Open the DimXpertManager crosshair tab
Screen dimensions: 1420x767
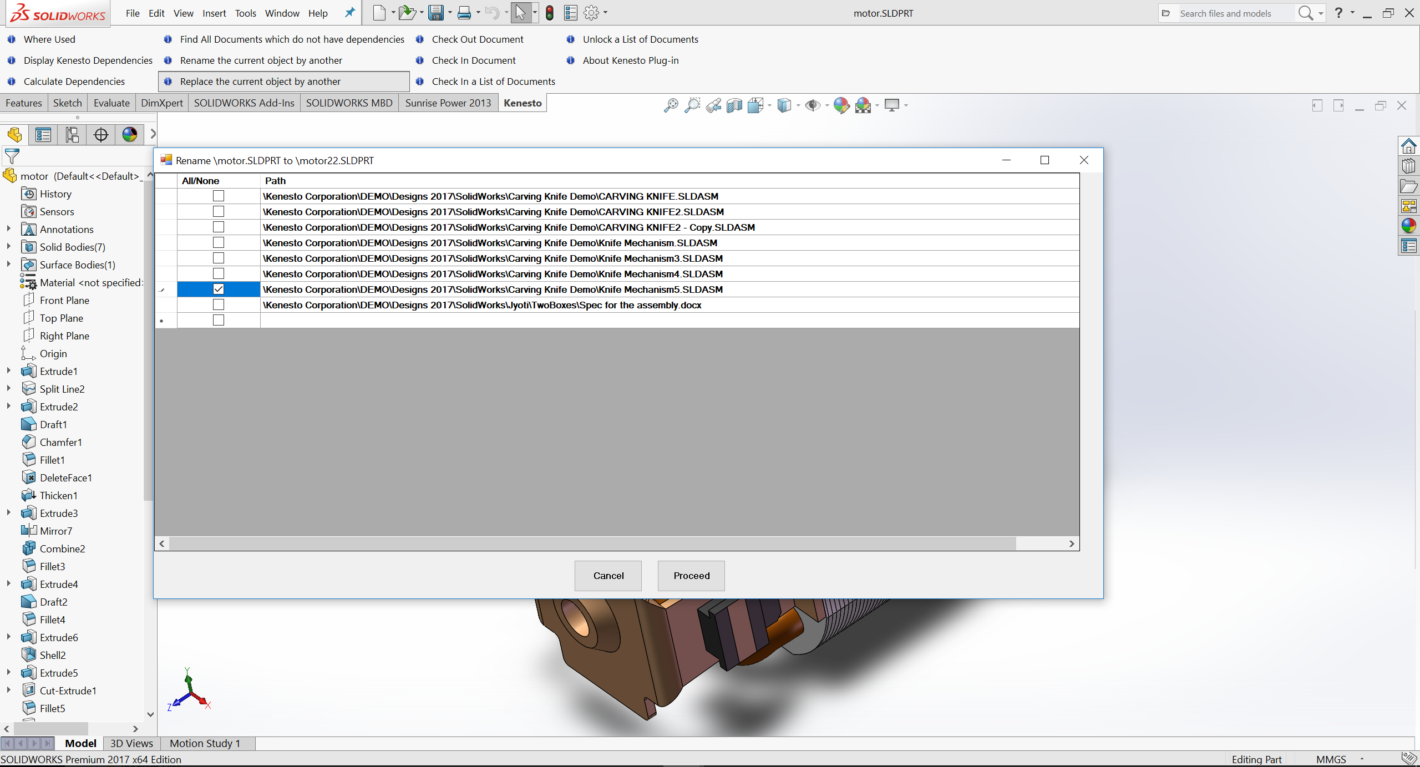[x=101, y=134]
